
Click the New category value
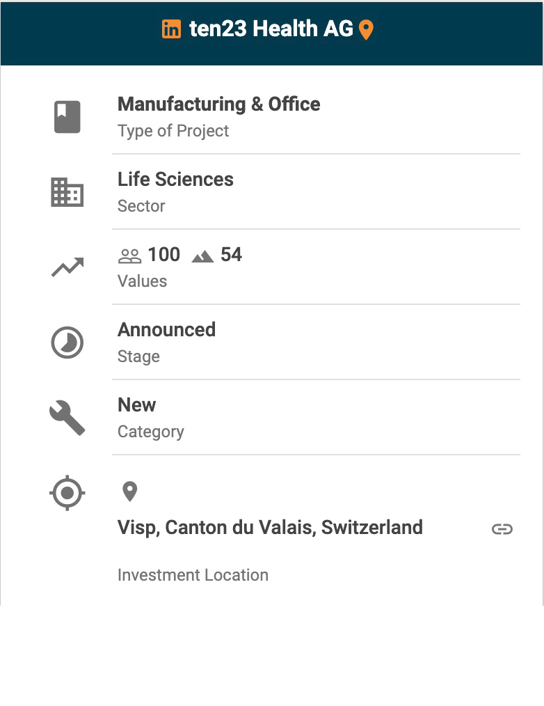(137, 405)
